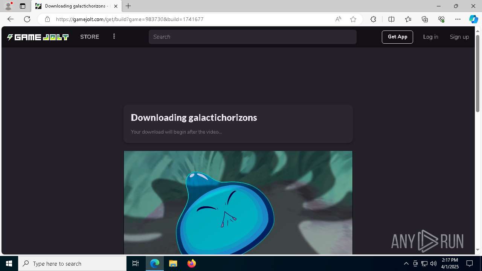Refresh the current page
This screenshot has width=482, height=271.
tap(27, 19)
